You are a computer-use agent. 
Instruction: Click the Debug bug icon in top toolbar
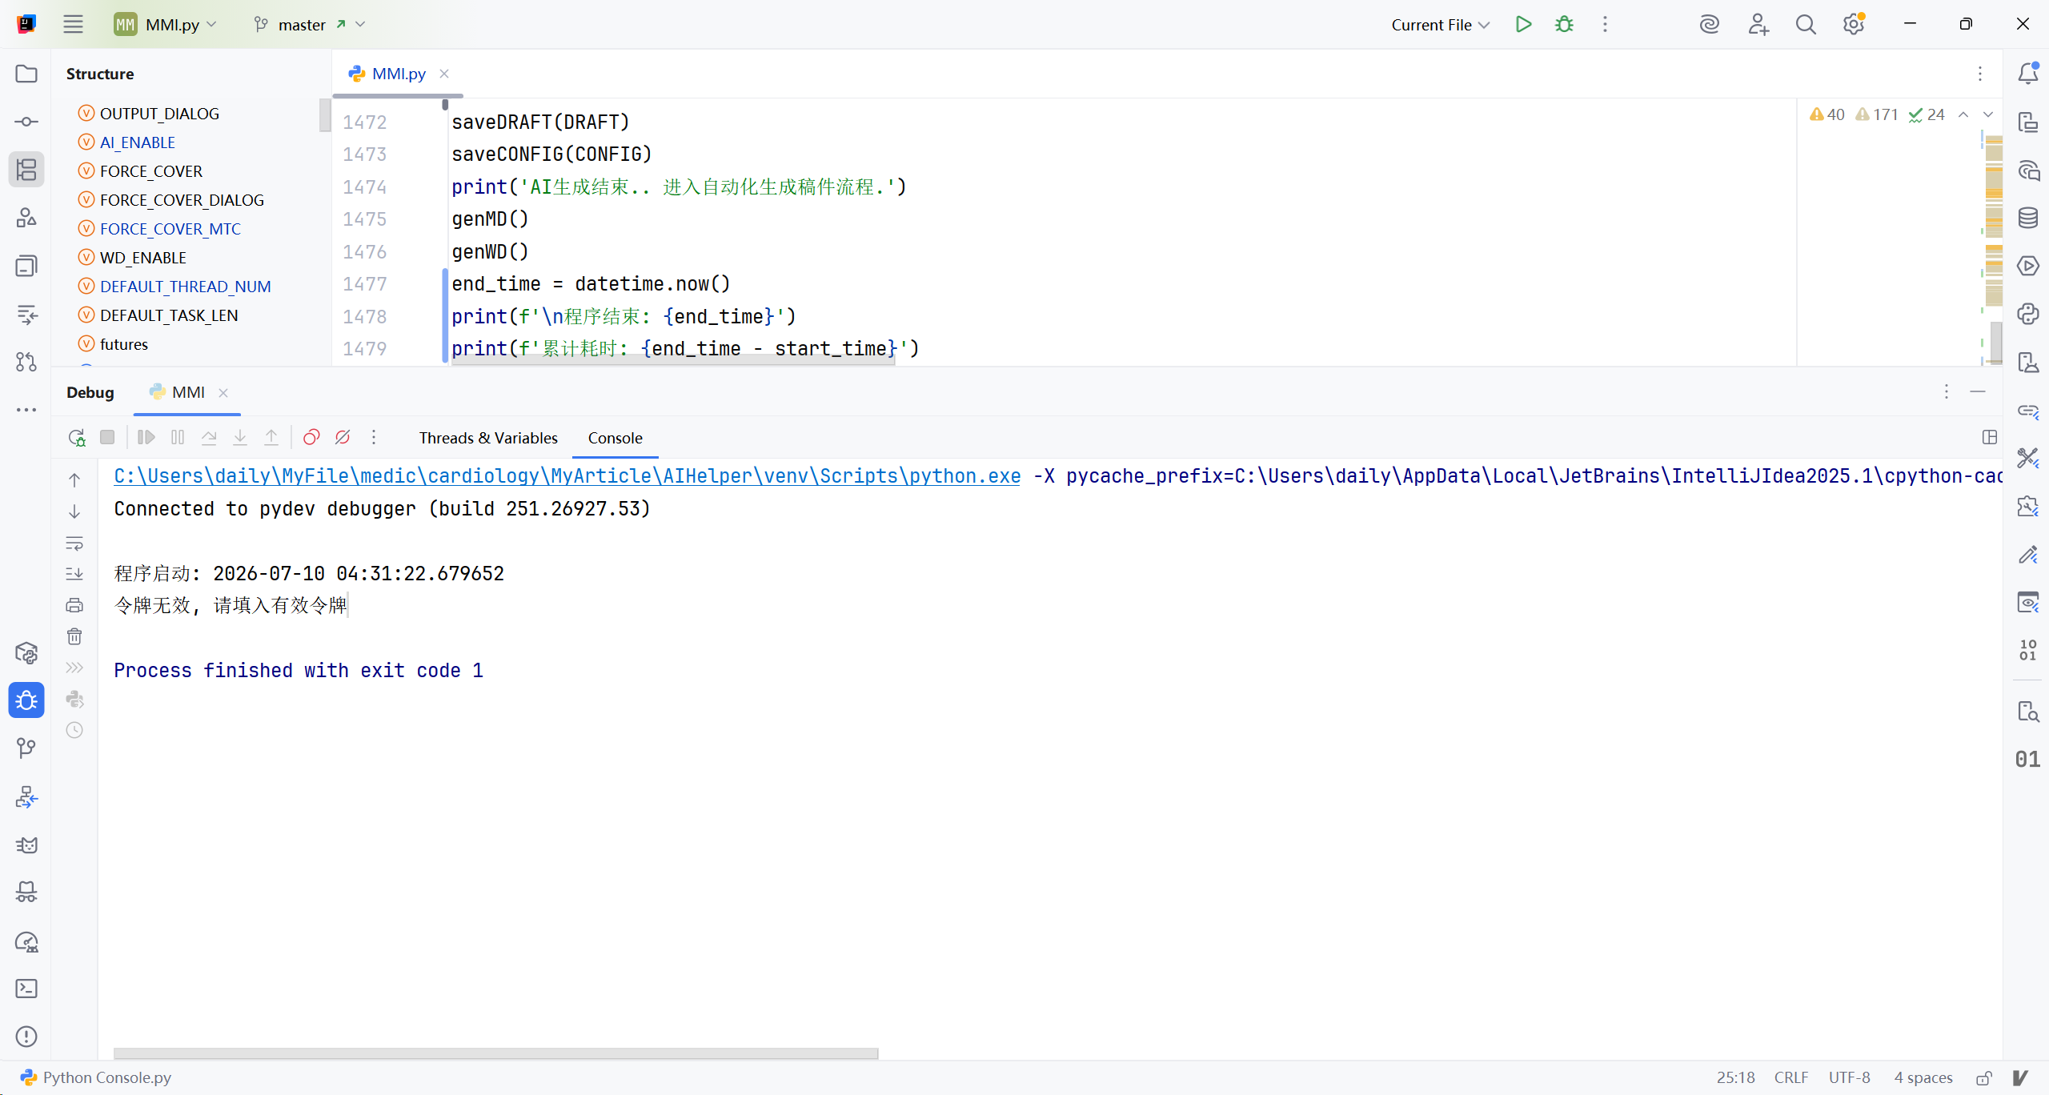[1564, 24]
